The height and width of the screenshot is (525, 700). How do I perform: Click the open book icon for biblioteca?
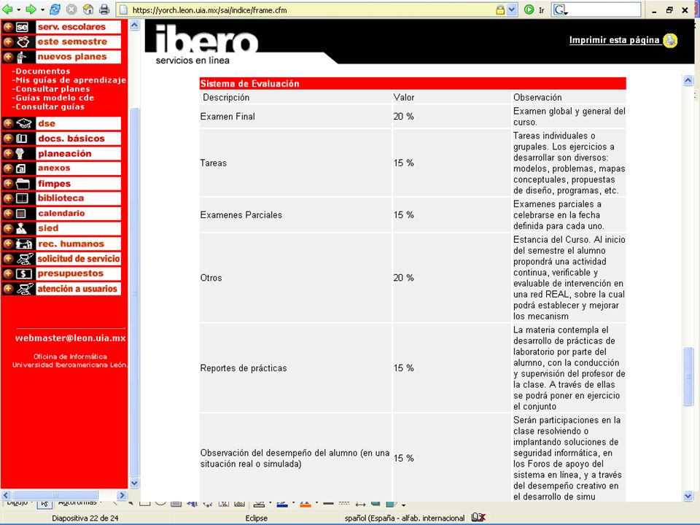22,198
